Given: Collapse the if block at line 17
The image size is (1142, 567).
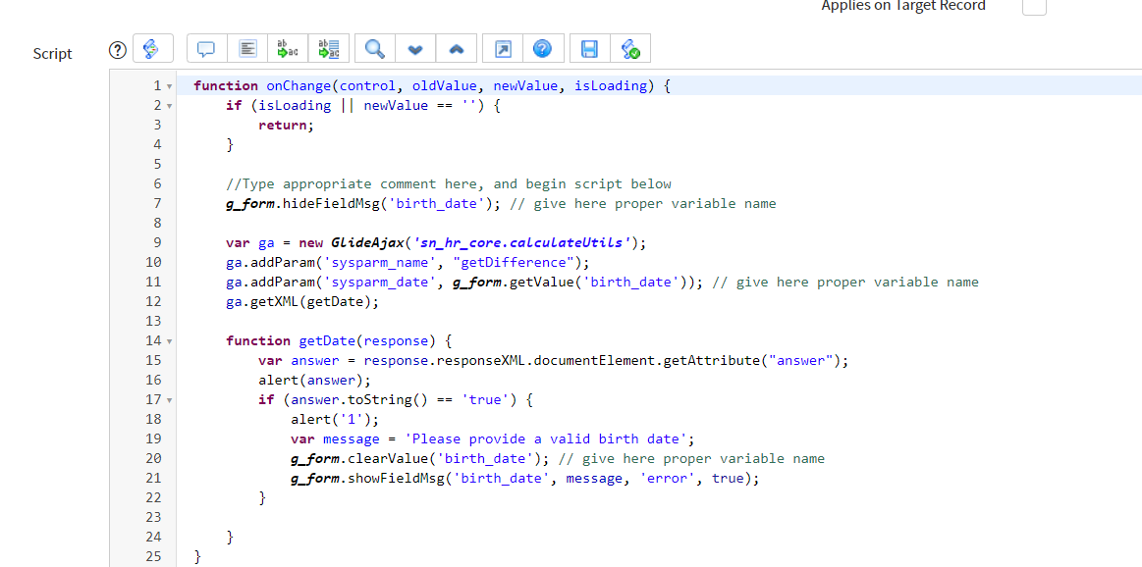Looking at the screenshot, I should click(x=170, y=400).
